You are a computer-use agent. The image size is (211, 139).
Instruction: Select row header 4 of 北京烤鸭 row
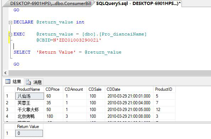tap(10, 116)
